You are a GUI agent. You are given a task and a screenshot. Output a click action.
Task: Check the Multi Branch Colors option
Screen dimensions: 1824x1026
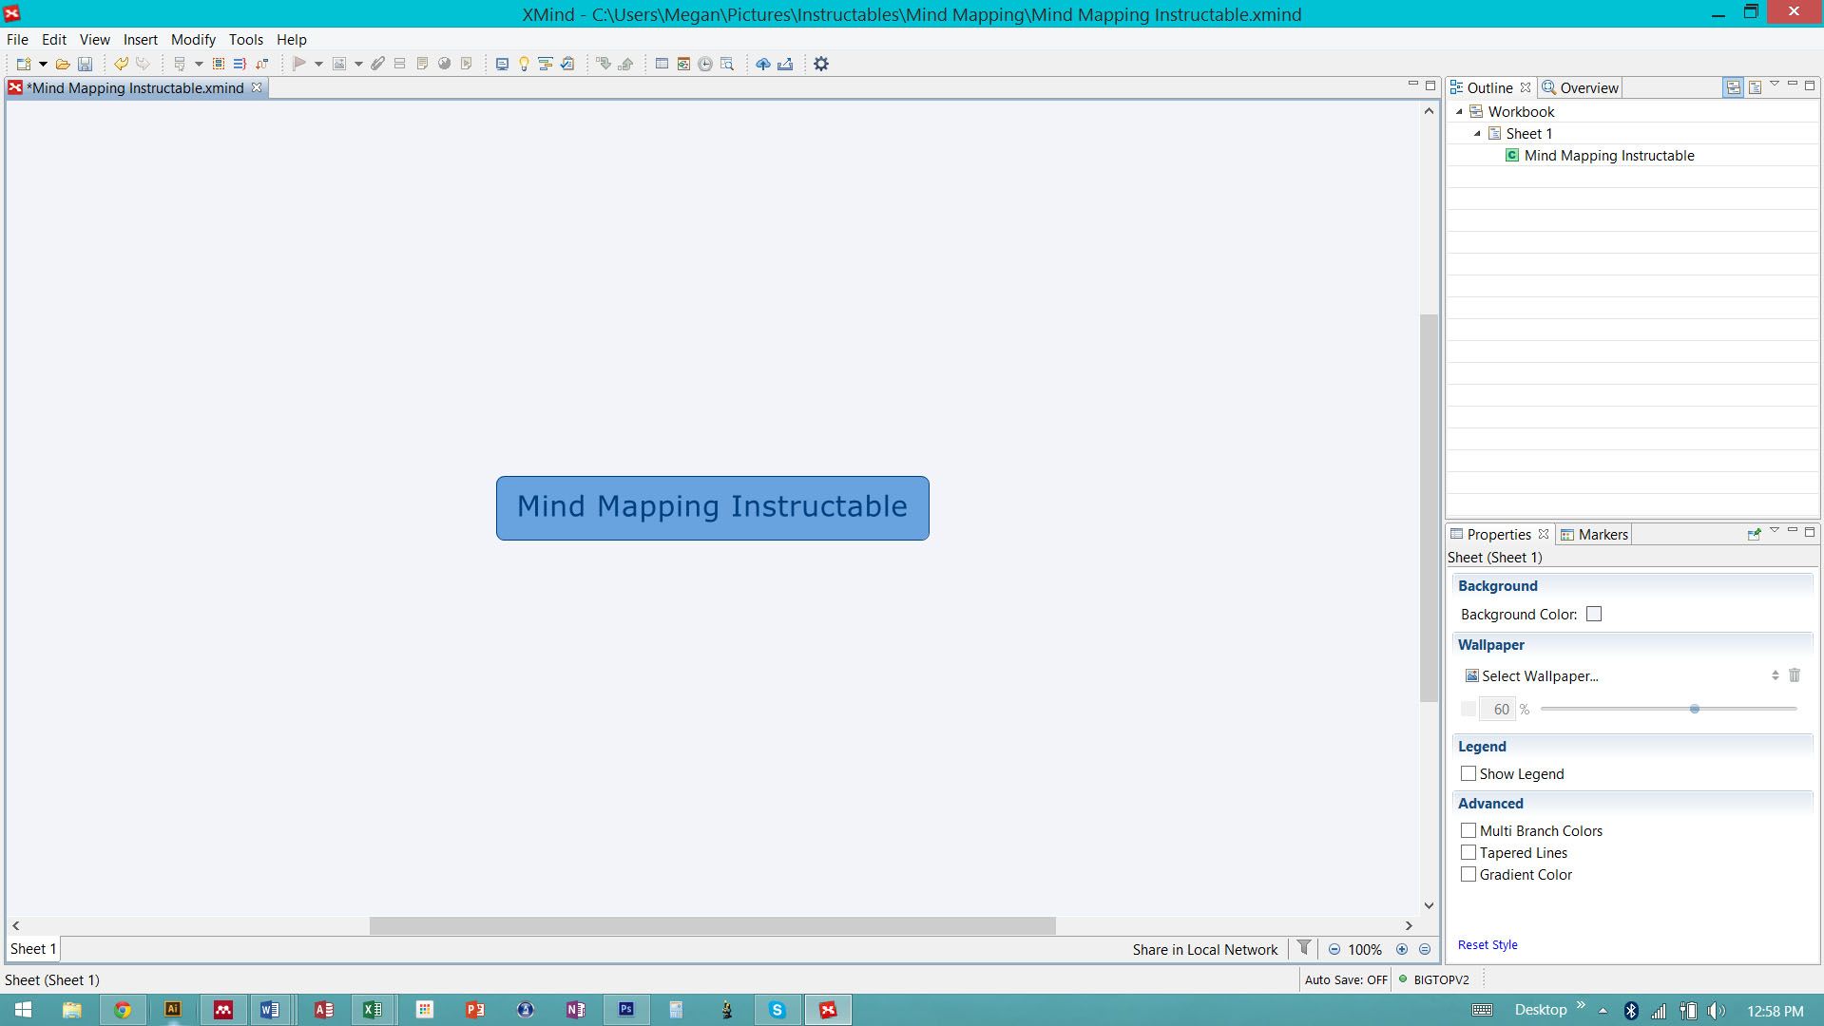click(x=1469, y=830)
